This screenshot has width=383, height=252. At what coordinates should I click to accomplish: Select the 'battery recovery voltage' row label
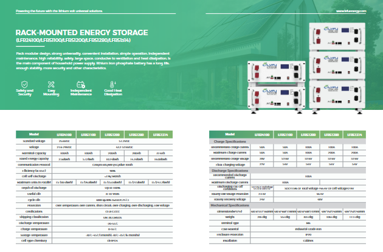(x=230, y=199)
